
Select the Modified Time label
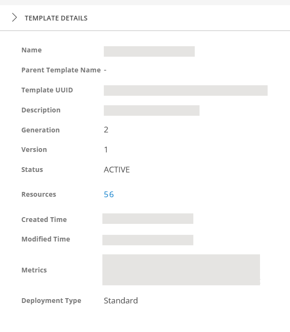click(46, 239)
